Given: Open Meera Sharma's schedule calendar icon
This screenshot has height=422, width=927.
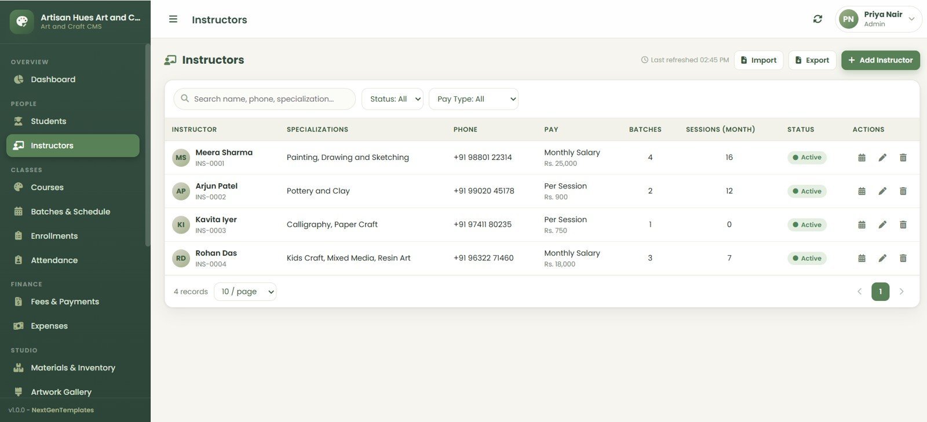Looking at the screenshot, I should tap(862, 158).
